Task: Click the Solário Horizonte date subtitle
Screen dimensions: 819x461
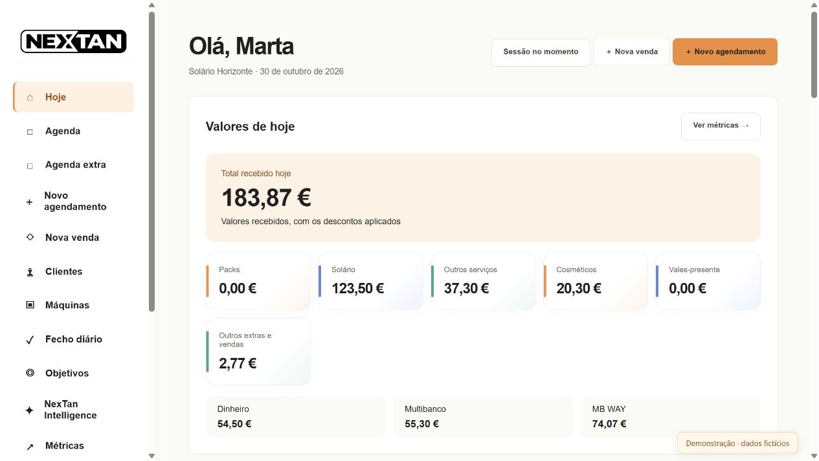Action: tap(266, 71)
